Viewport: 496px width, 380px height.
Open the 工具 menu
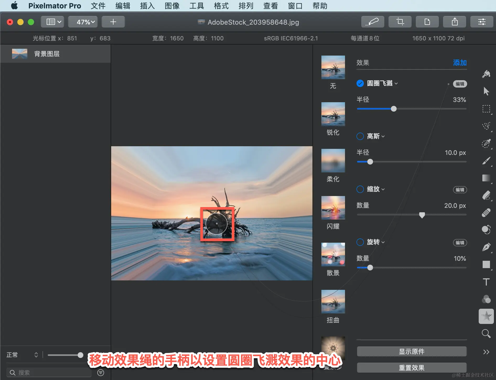(197, 6)
